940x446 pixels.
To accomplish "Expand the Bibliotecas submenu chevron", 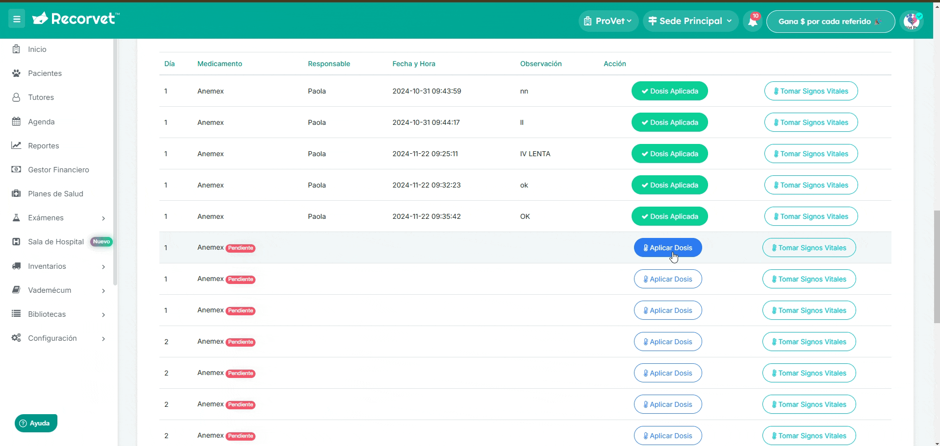I will [x=103, y=315].
